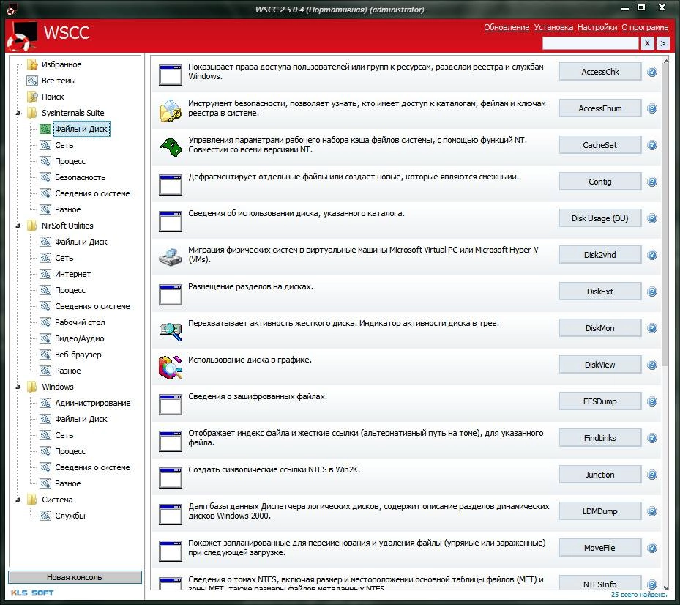Open help for FindLinks
Viewport: 680px width, 605px height.
pos(651,438)
